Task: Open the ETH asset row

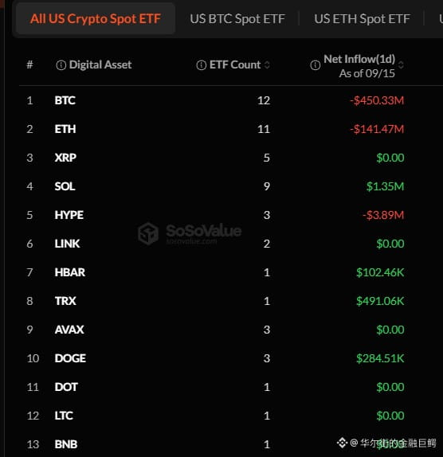Action: point(231,129)
